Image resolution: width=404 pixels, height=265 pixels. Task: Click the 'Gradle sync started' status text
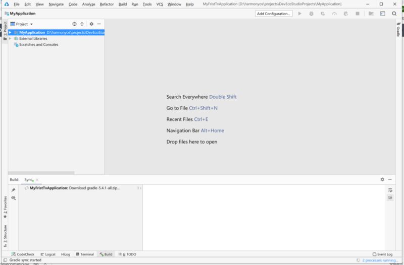(x=25, y=260)
